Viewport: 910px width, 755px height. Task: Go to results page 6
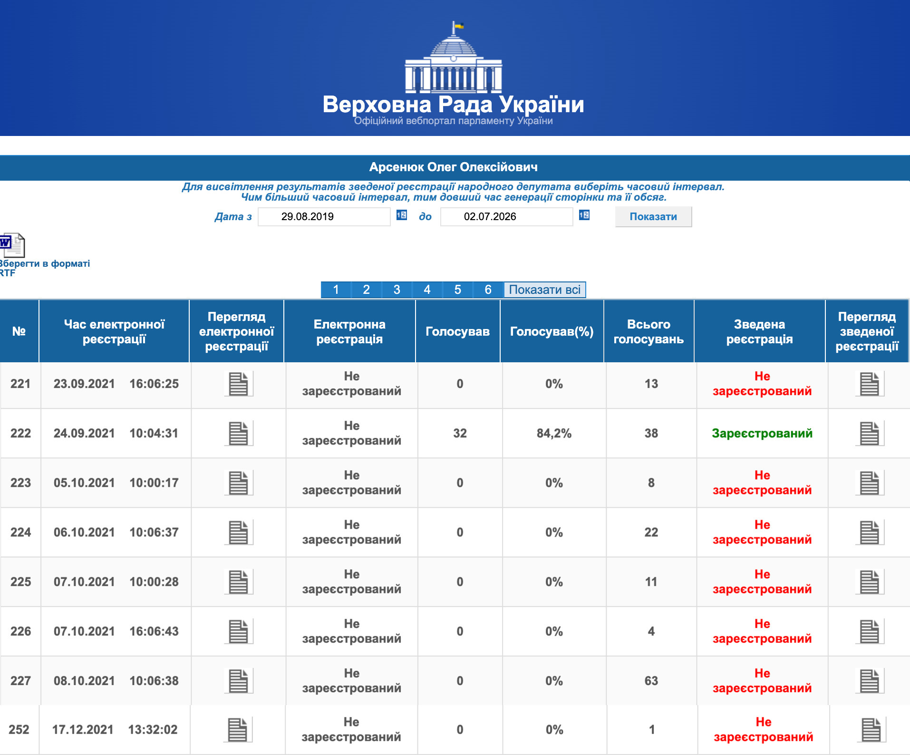(488, 290)
